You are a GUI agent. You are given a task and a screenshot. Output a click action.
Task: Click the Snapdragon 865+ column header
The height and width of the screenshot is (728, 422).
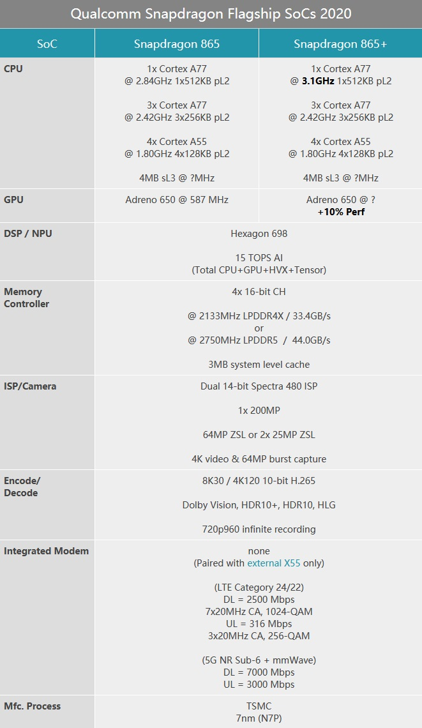(340, 43)
